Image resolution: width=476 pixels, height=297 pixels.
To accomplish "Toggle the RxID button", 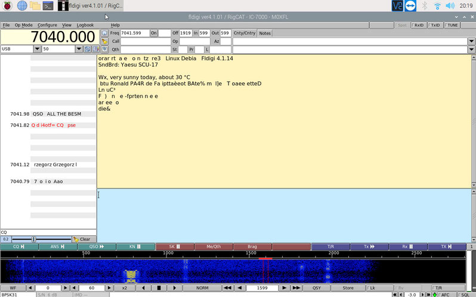I will (x=419, y=25).
